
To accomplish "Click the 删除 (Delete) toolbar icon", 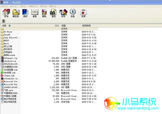I will coord(44,13).
